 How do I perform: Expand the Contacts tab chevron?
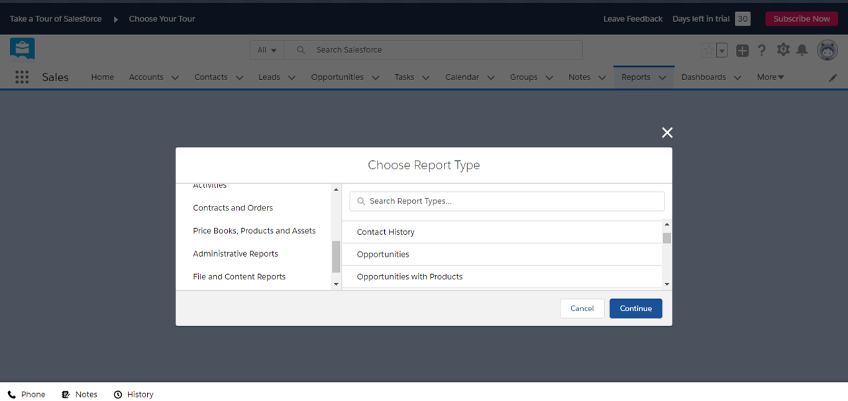coord(239,77)
